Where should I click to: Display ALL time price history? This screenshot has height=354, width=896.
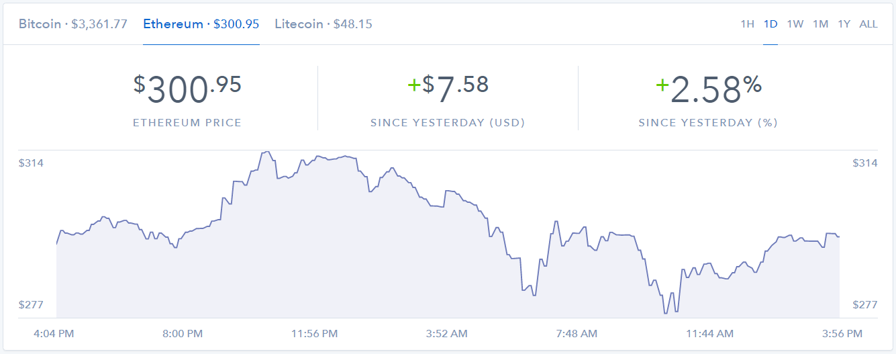[x=868, y=24]
